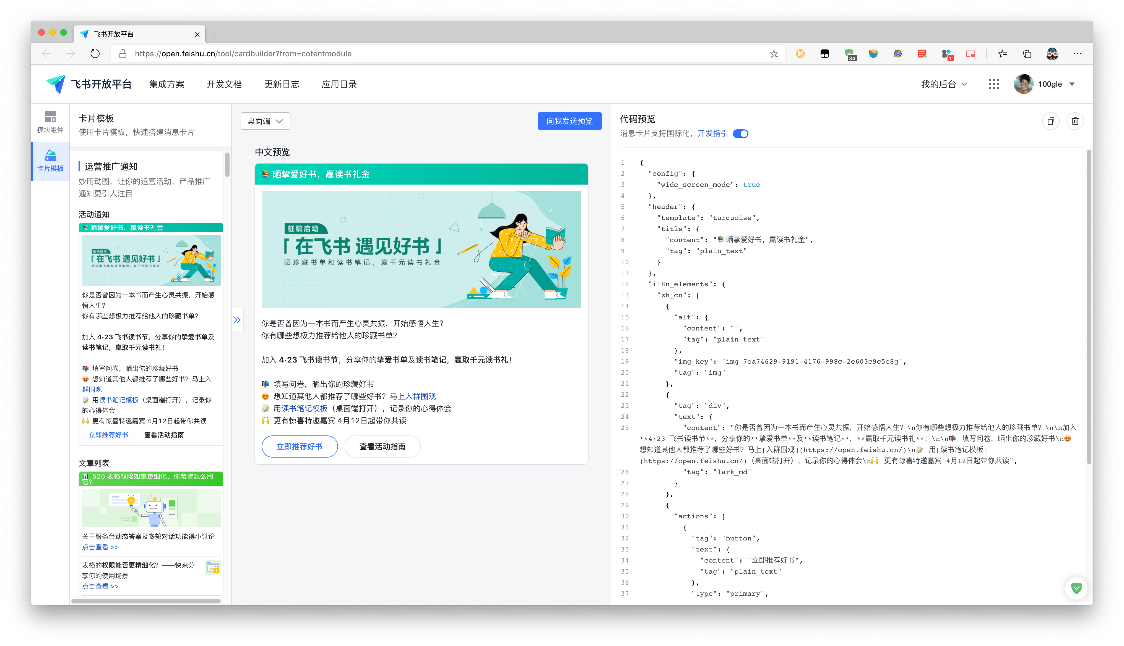Open the 模块组件 sidebar panel

[50, 122]
